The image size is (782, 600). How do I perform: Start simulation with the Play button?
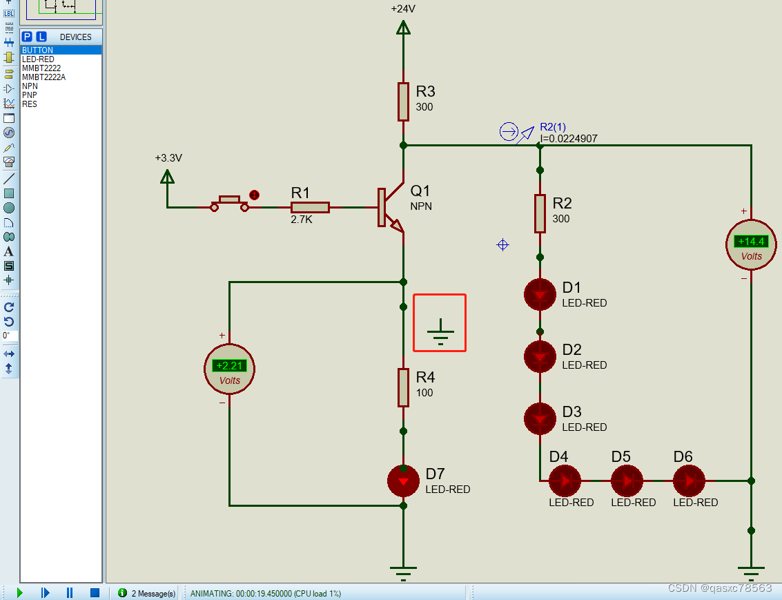(19, 592)
